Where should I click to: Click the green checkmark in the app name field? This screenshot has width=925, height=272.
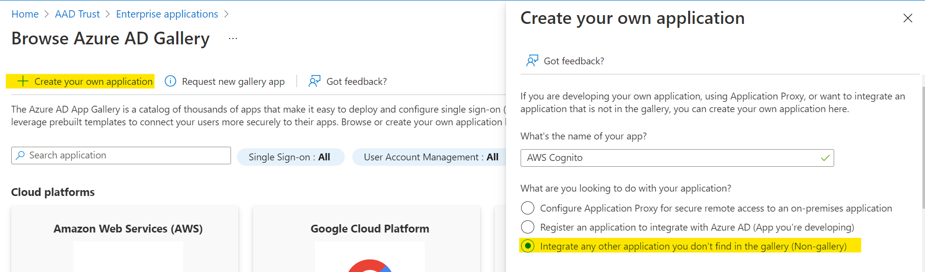[x=825, y=158]
